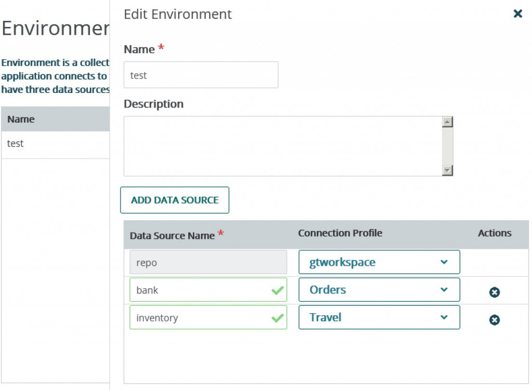Viewport: 532px width, 390px height.
Task: Click the Connection Profile column header
Action: click(340, 233)
